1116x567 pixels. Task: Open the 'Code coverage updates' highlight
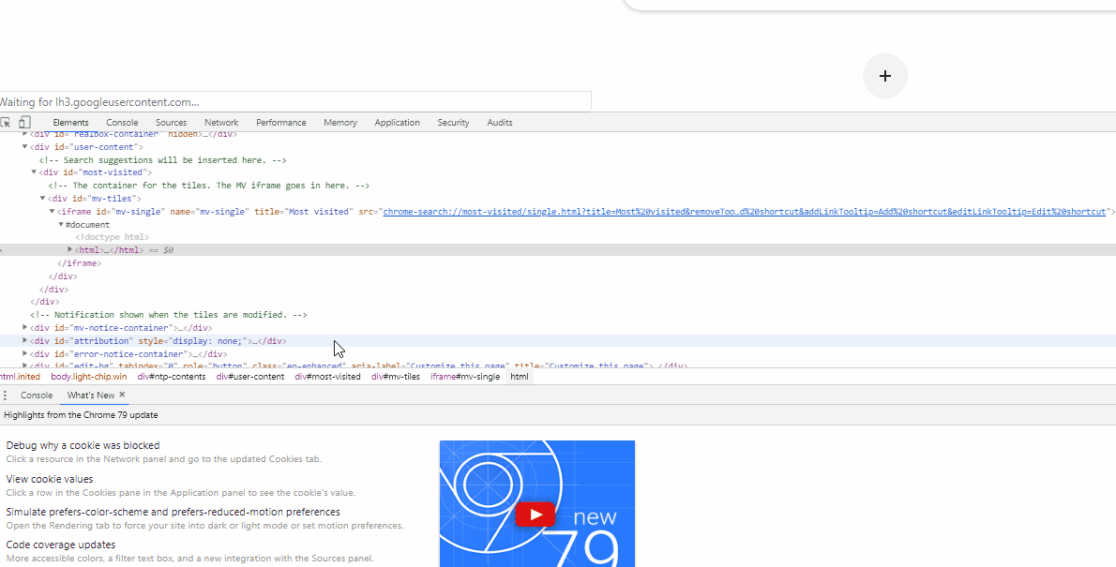click(61, 544)
